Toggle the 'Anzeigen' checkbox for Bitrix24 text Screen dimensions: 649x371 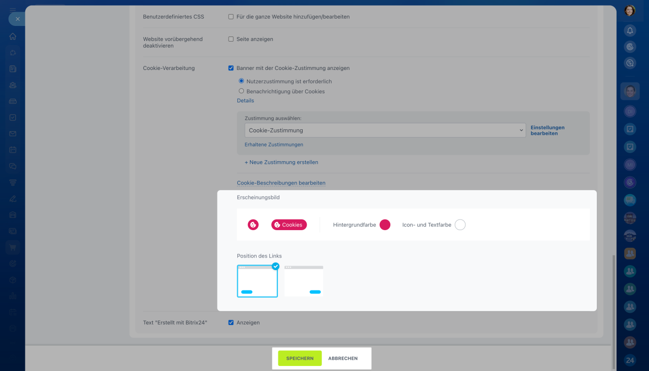coord(231,322)
